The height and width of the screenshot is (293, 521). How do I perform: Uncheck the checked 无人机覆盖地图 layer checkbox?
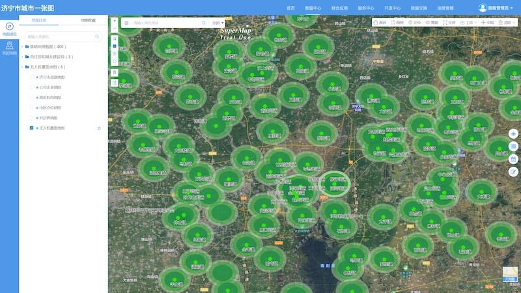[31, 128]
